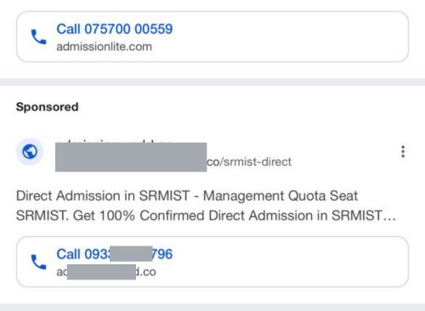Click the '100% Confirmed Direct Admission' description line
425x311 pixels.
tap(206, 216)
